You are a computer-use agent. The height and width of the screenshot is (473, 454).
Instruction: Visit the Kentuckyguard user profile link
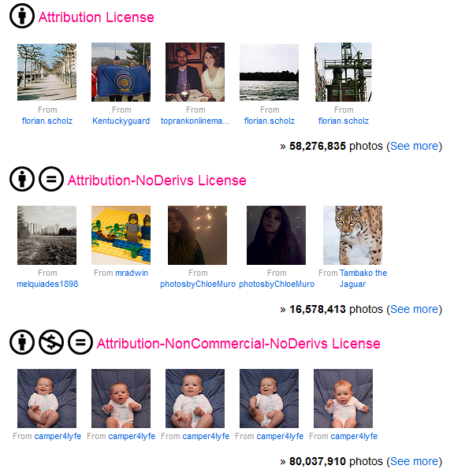(121, 121)
